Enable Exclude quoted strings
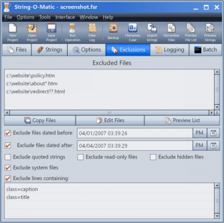The height and width of the screenshot is (223, 224). pyautogui.click(x=8, y=157)
